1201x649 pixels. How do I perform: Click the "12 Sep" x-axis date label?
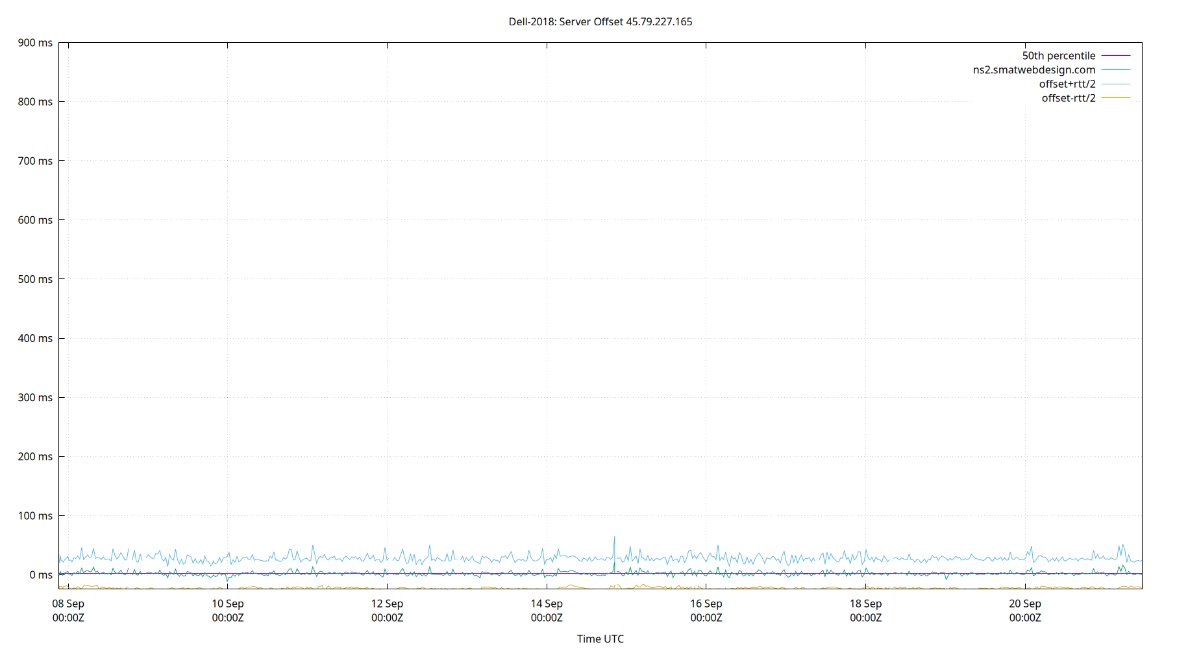tap(387, 604)
